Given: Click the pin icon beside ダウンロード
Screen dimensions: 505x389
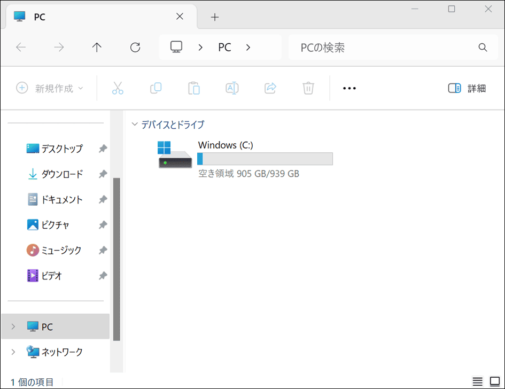Looking at the screenshot, I should pyautogui.click(x=103, y=174).
